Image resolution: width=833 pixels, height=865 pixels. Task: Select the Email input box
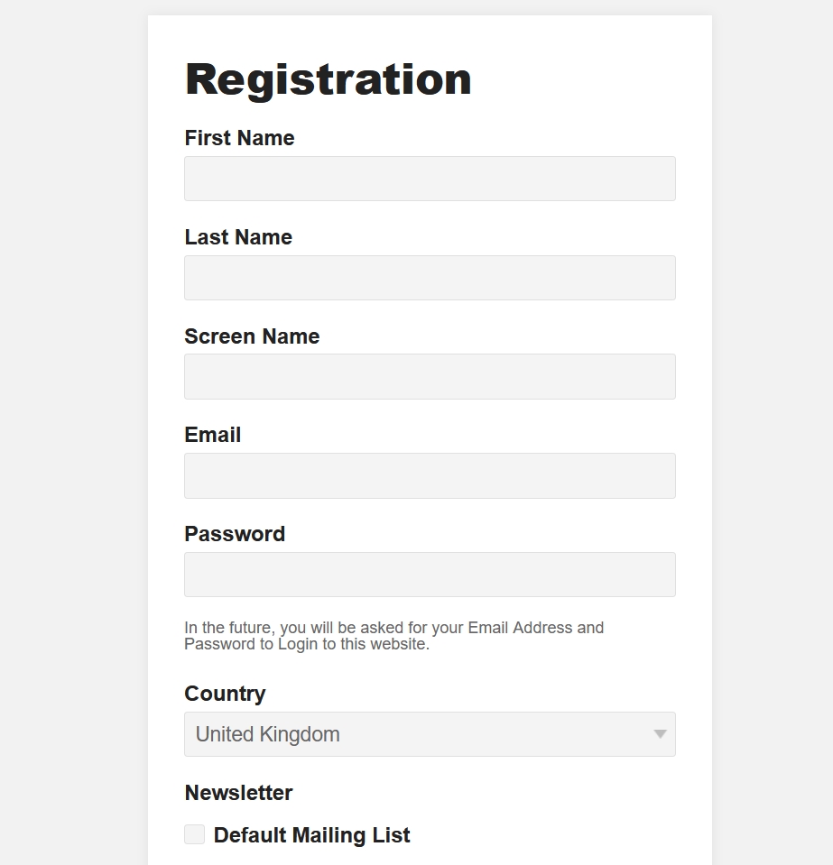[430, 475]
